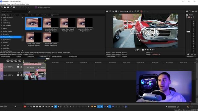This screenshot has width=198, height=111.
Task: Solo the second video track
Action: 21,73
